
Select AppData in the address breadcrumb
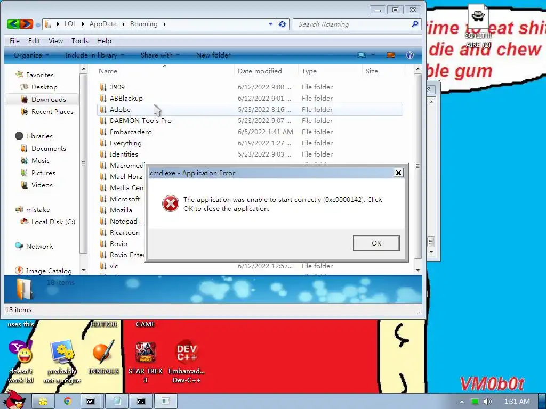tap(103, 24)
